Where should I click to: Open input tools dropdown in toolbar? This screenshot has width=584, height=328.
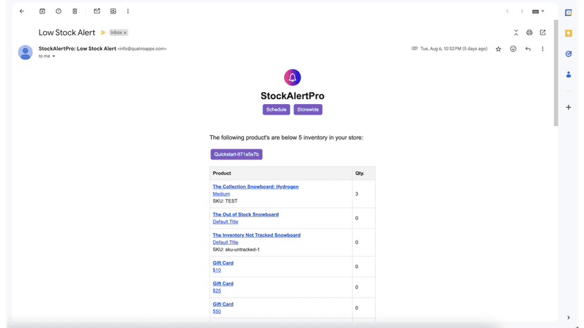coord(538,11)
